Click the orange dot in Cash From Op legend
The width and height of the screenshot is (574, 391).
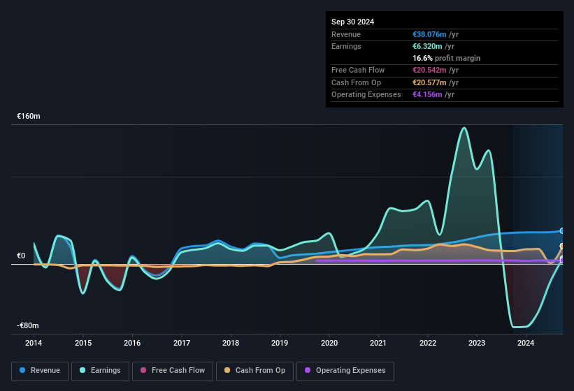click(x=227, y=370)
